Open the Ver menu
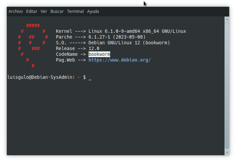 point(44,11)
